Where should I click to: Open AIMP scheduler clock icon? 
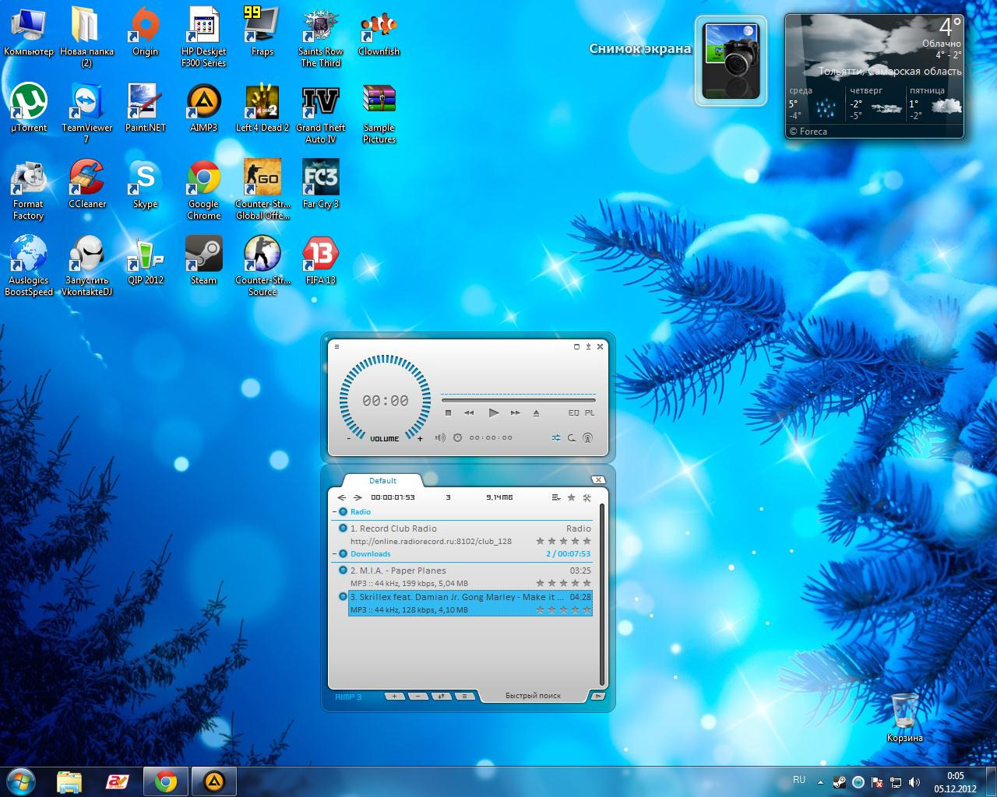point(457,438)
